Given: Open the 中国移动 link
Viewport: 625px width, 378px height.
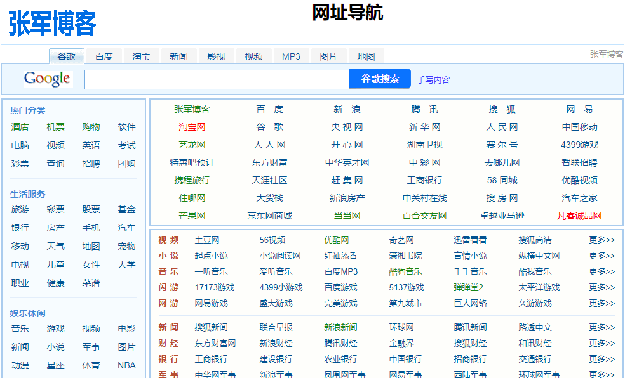Looking at the screenshot, I should tap(580, 127).
